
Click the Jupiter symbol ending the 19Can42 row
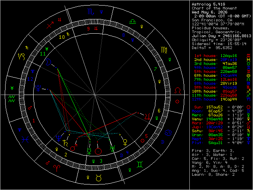tap(249, 127)
